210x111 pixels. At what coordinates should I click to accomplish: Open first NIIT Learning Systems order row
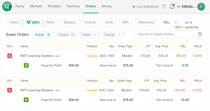click(104, 56)
